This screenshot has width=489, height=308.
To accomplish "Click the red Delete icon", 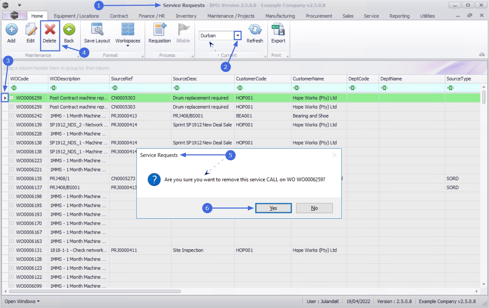I will 50,30.
